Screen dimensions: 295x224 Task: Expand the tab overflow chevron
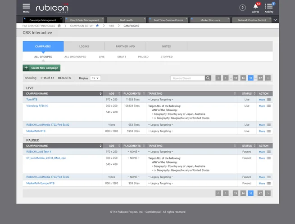tap(275, 20)
